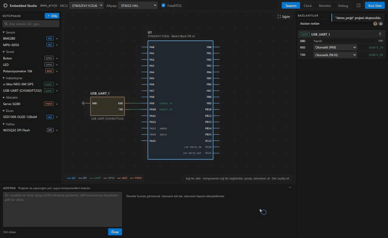Add Servo SG90 using its plus icon
The height and width of the screenshot is (238, 388).
[x=57, y=104]
